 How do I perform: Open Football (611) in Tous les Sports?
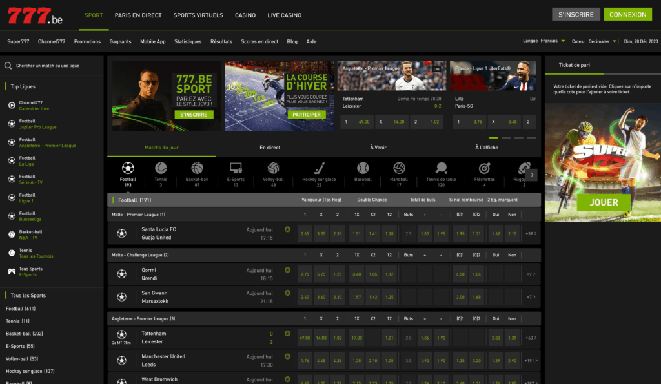(x=21, y=309)
